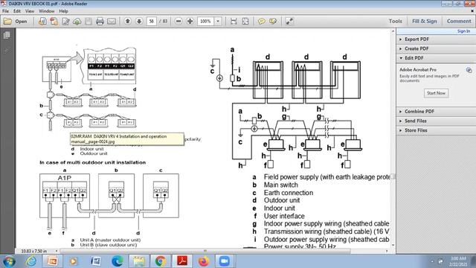The width and height of the screenshot is (476, 268).
Task: Click the page number input field
Action: (151, 22)
